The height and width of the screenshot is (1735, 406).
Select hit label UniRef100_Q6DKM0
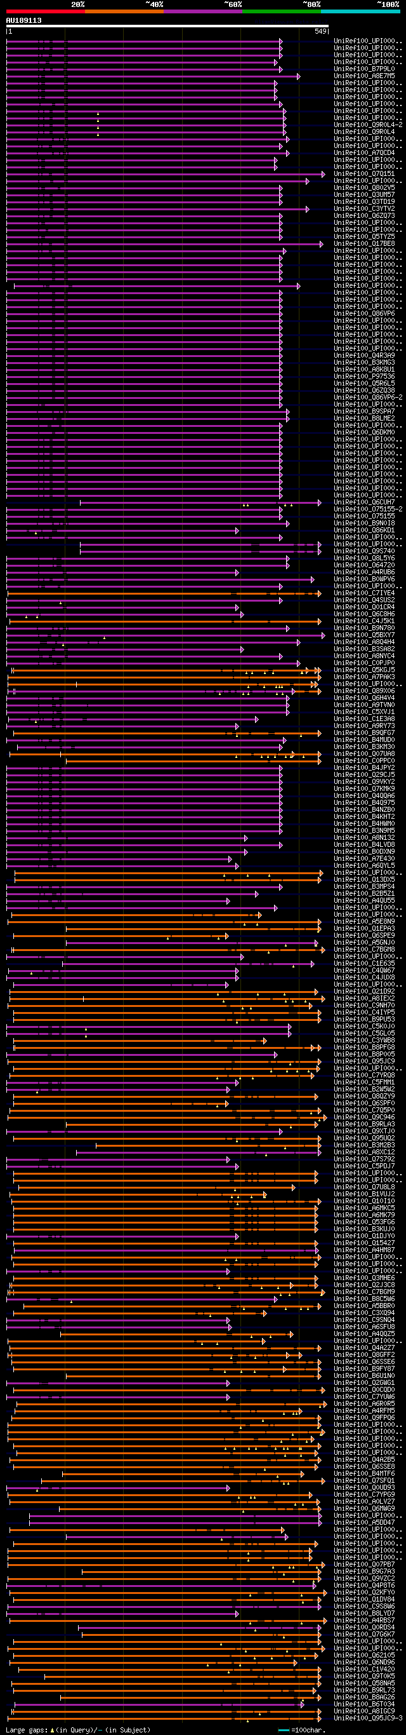(364, 433)
